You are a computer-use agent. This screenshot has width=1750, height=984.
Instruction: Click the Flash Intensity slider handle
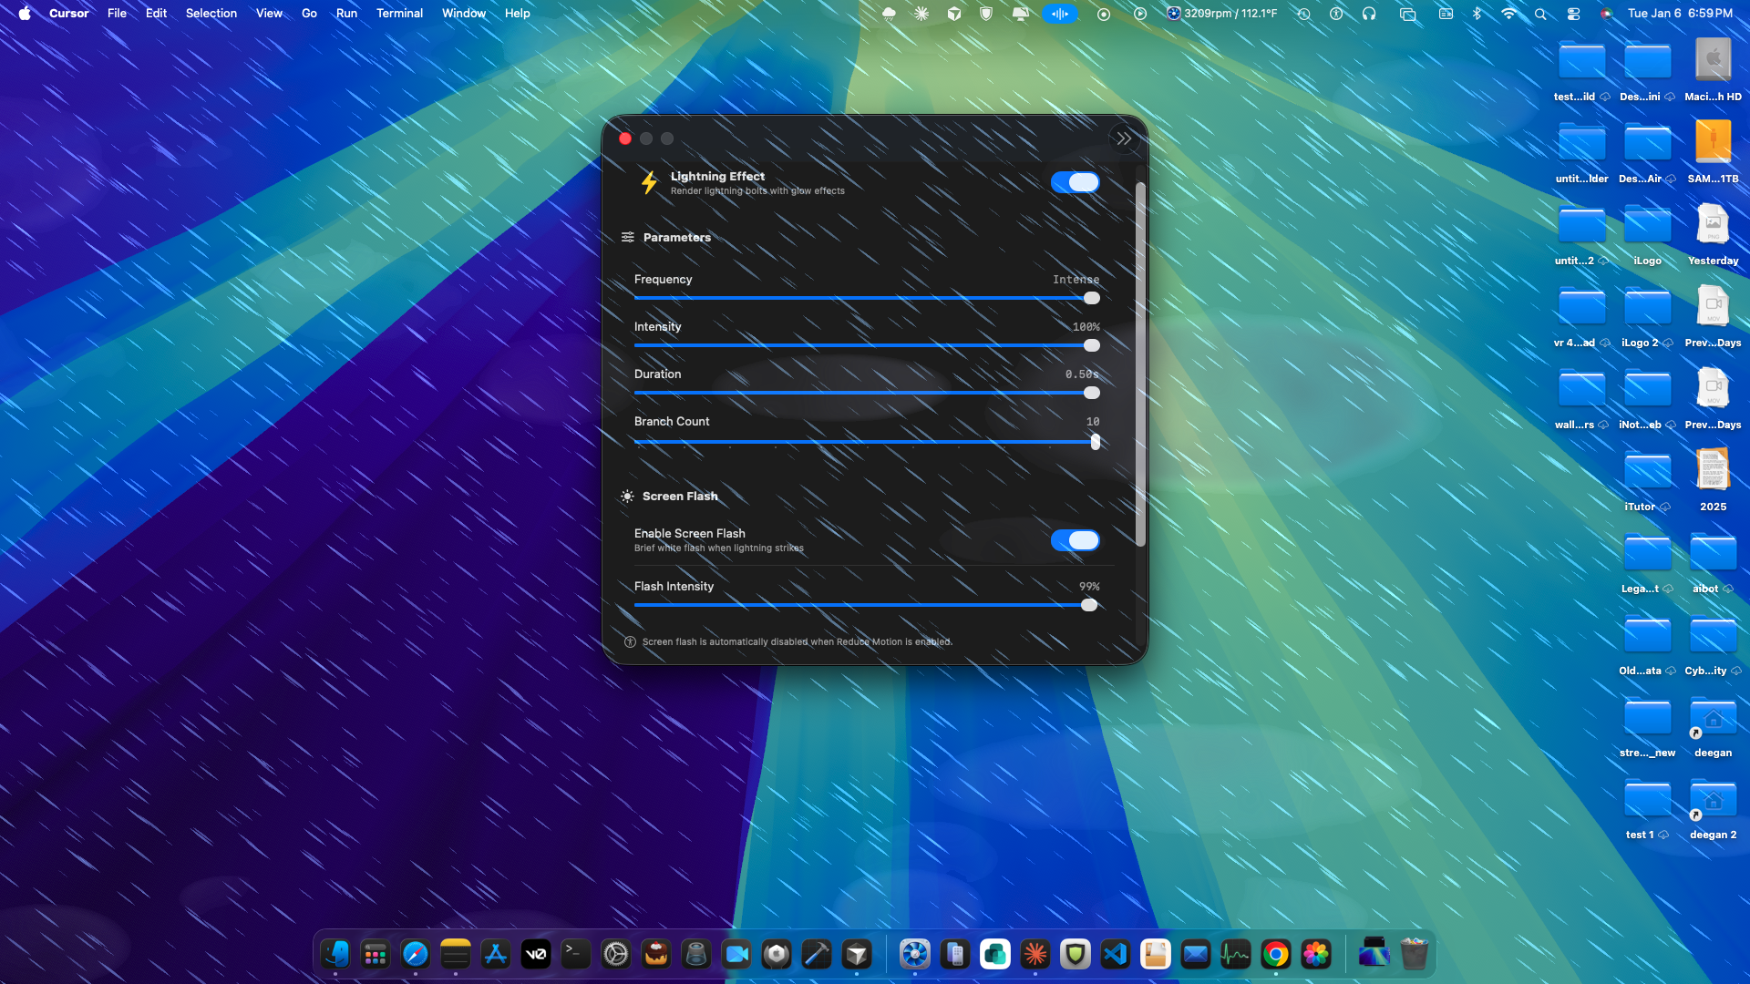1088,605
